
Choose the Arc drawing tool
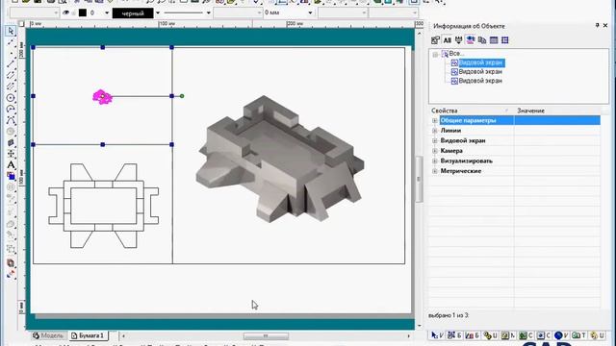coord(11,109)
